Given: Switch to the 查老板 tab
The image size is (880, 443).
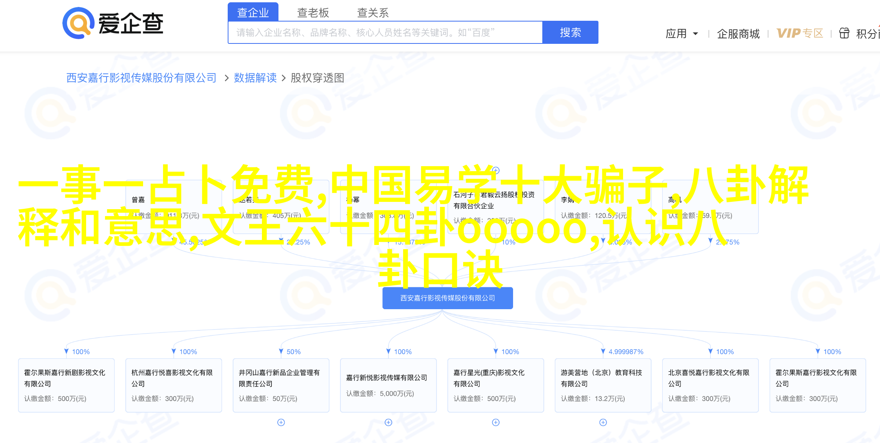Looking at the screenshot, I should pos(313,13).
